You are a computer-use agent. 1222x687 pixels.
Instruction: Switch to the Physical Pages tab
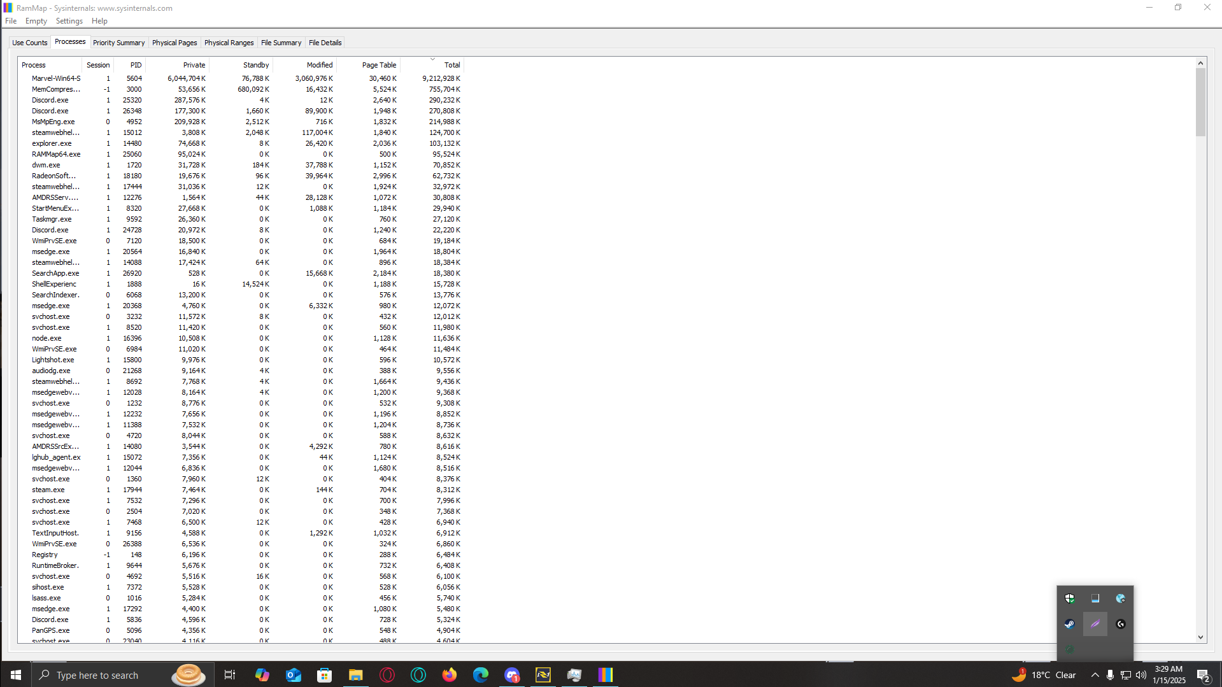174,43
